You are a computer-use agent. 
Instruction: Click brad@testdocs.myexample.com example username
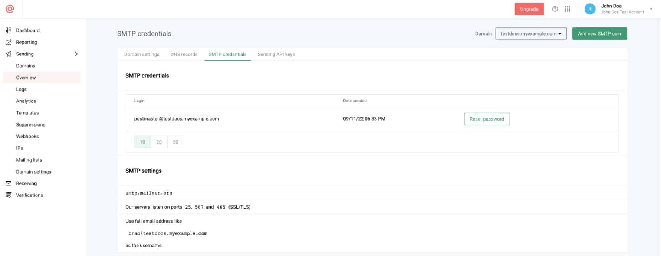[168, 233]
